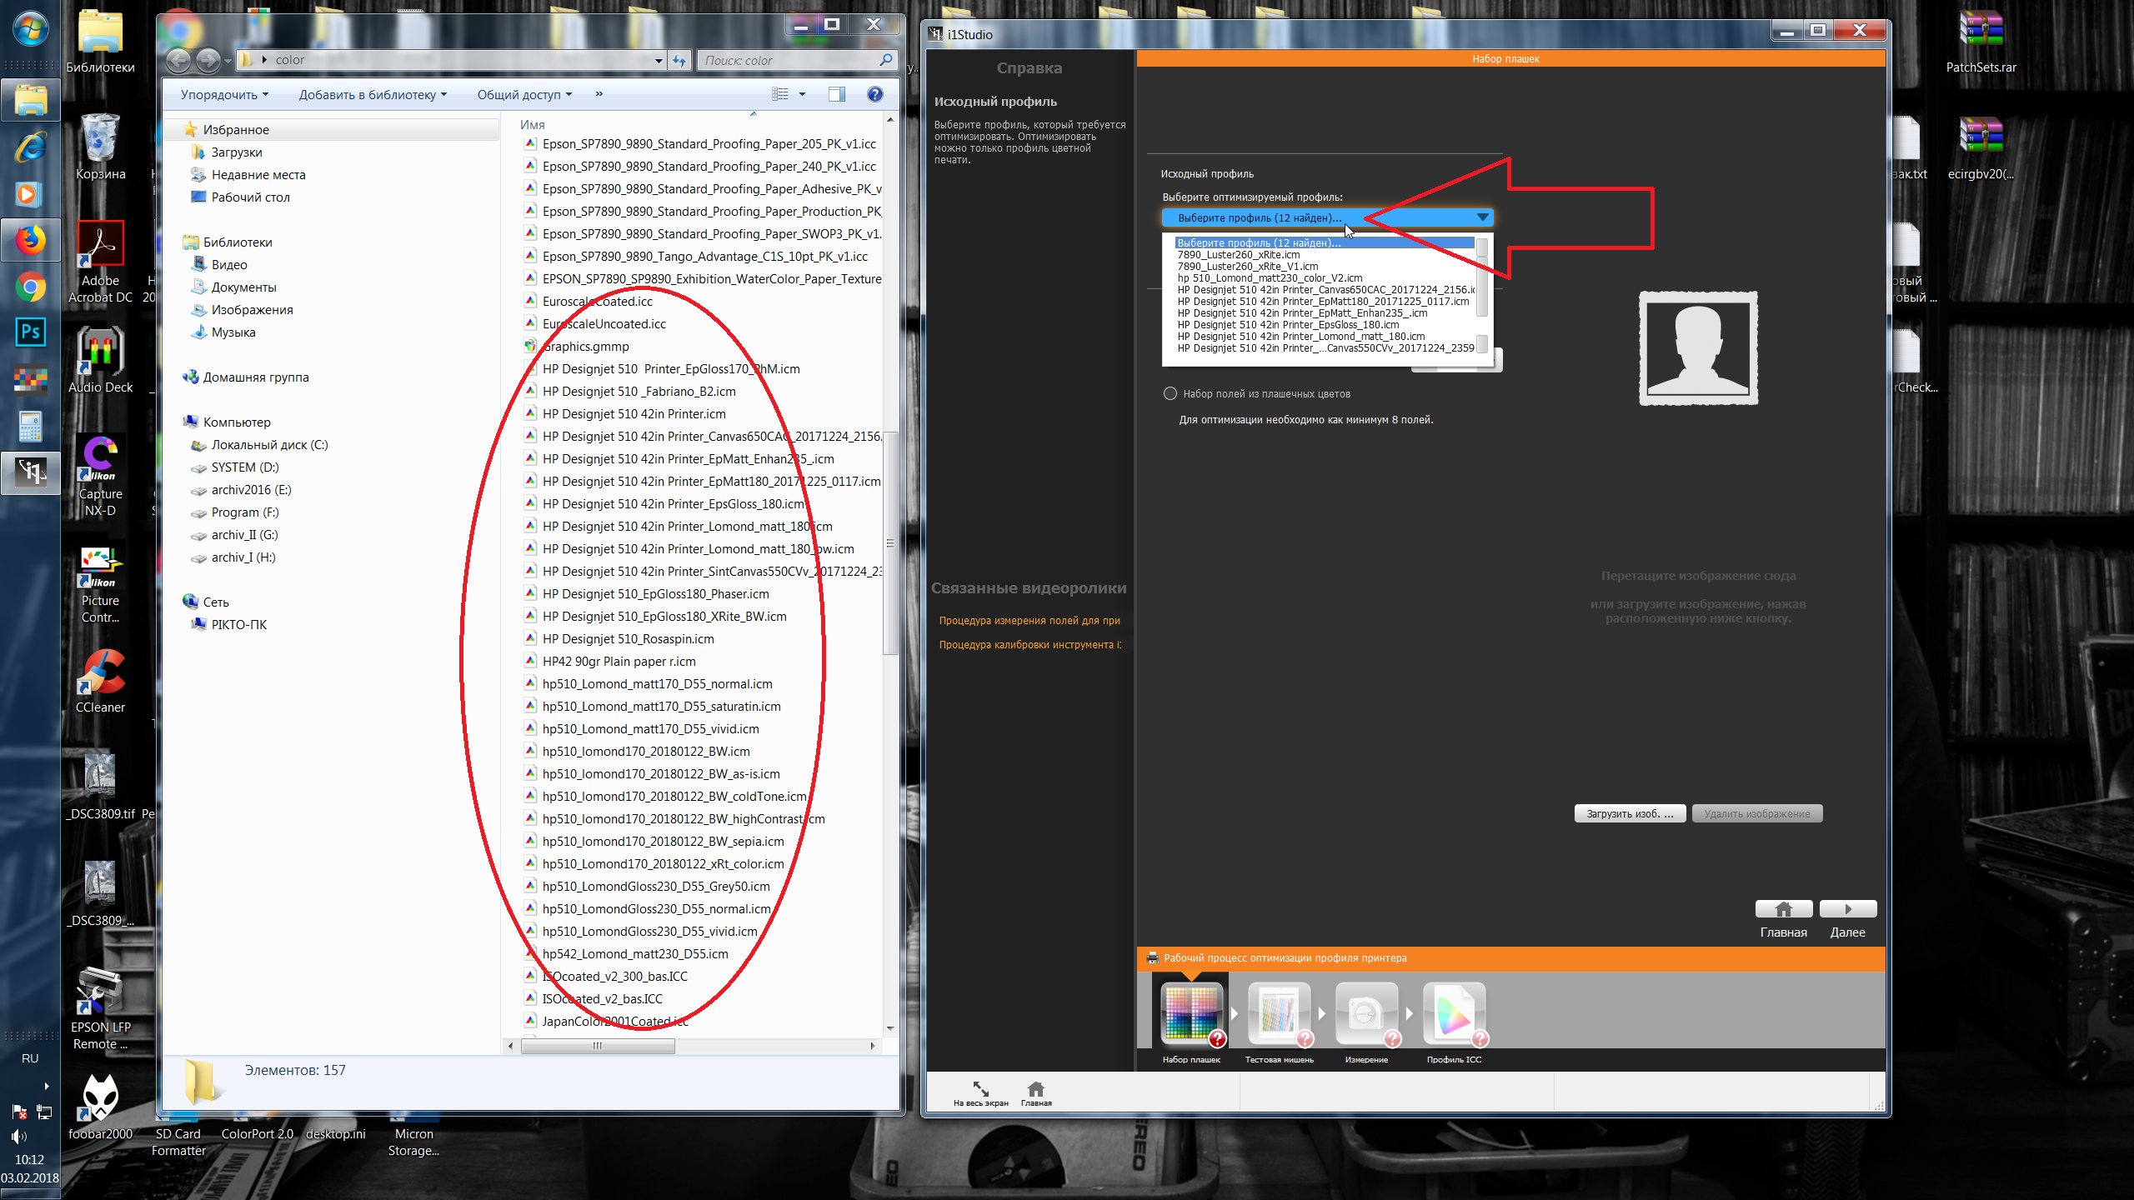Select the EPSON LFP Remote desktop icon

101,1008
